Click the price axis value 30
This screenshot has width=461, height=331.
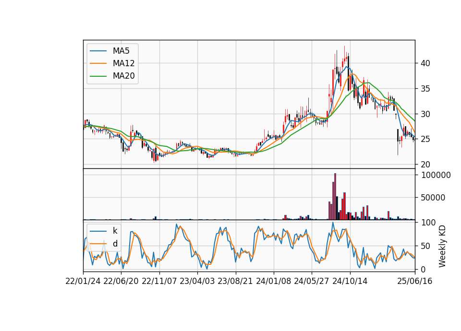point(425,114)
